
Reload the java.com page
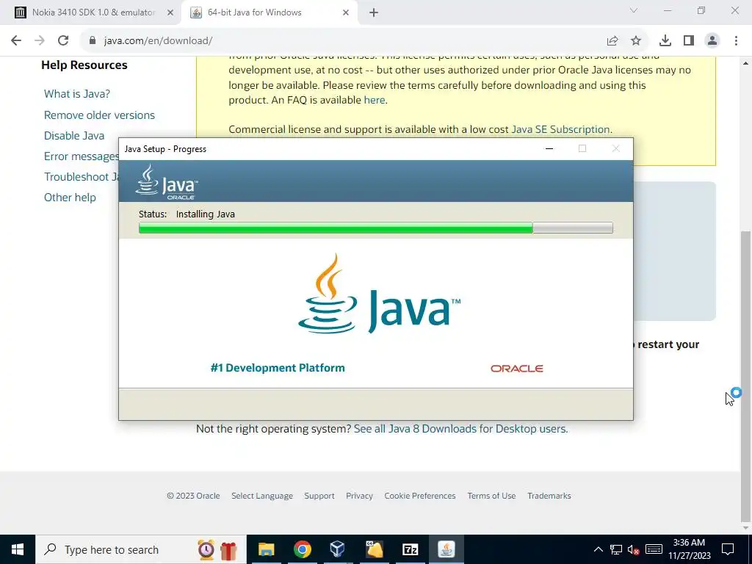63,41
